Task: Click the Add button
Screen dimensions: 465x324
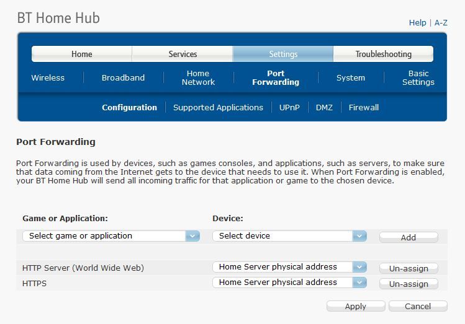Action: tap(409, 237)
